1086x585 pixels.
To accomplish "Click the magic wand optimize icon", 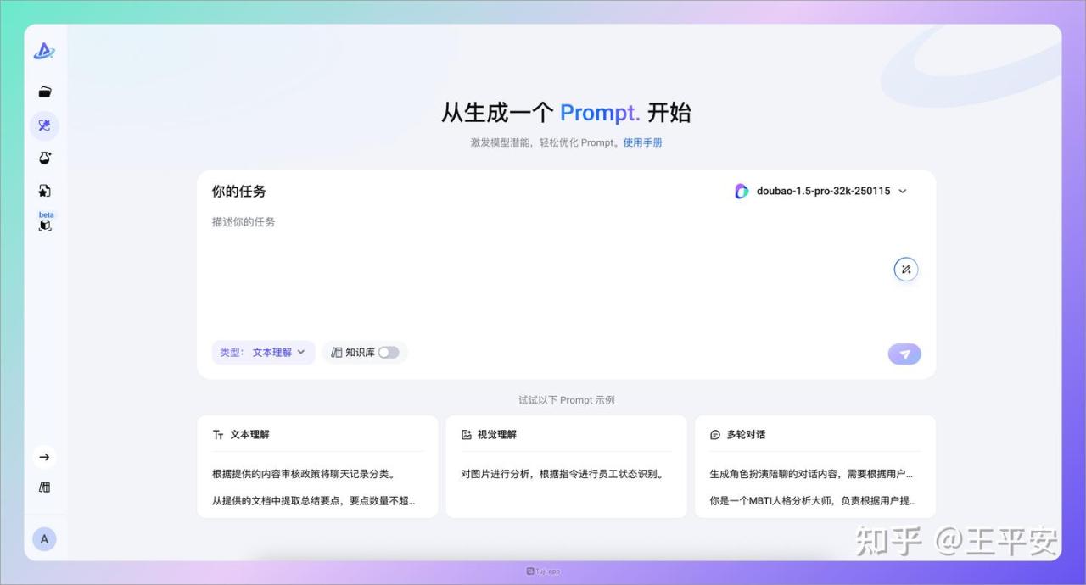I will point(905,270).
